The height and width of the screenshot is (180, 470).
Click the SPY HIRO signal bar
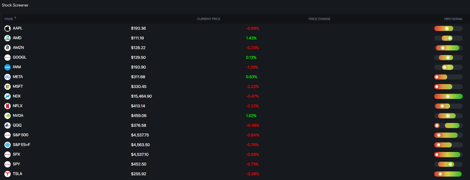(x=449, y=164)
